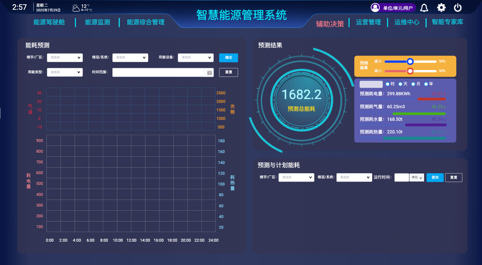
Task: Click the 1682.2 total energy gauge
Action: pyautogui.click(x=301, y=100)
